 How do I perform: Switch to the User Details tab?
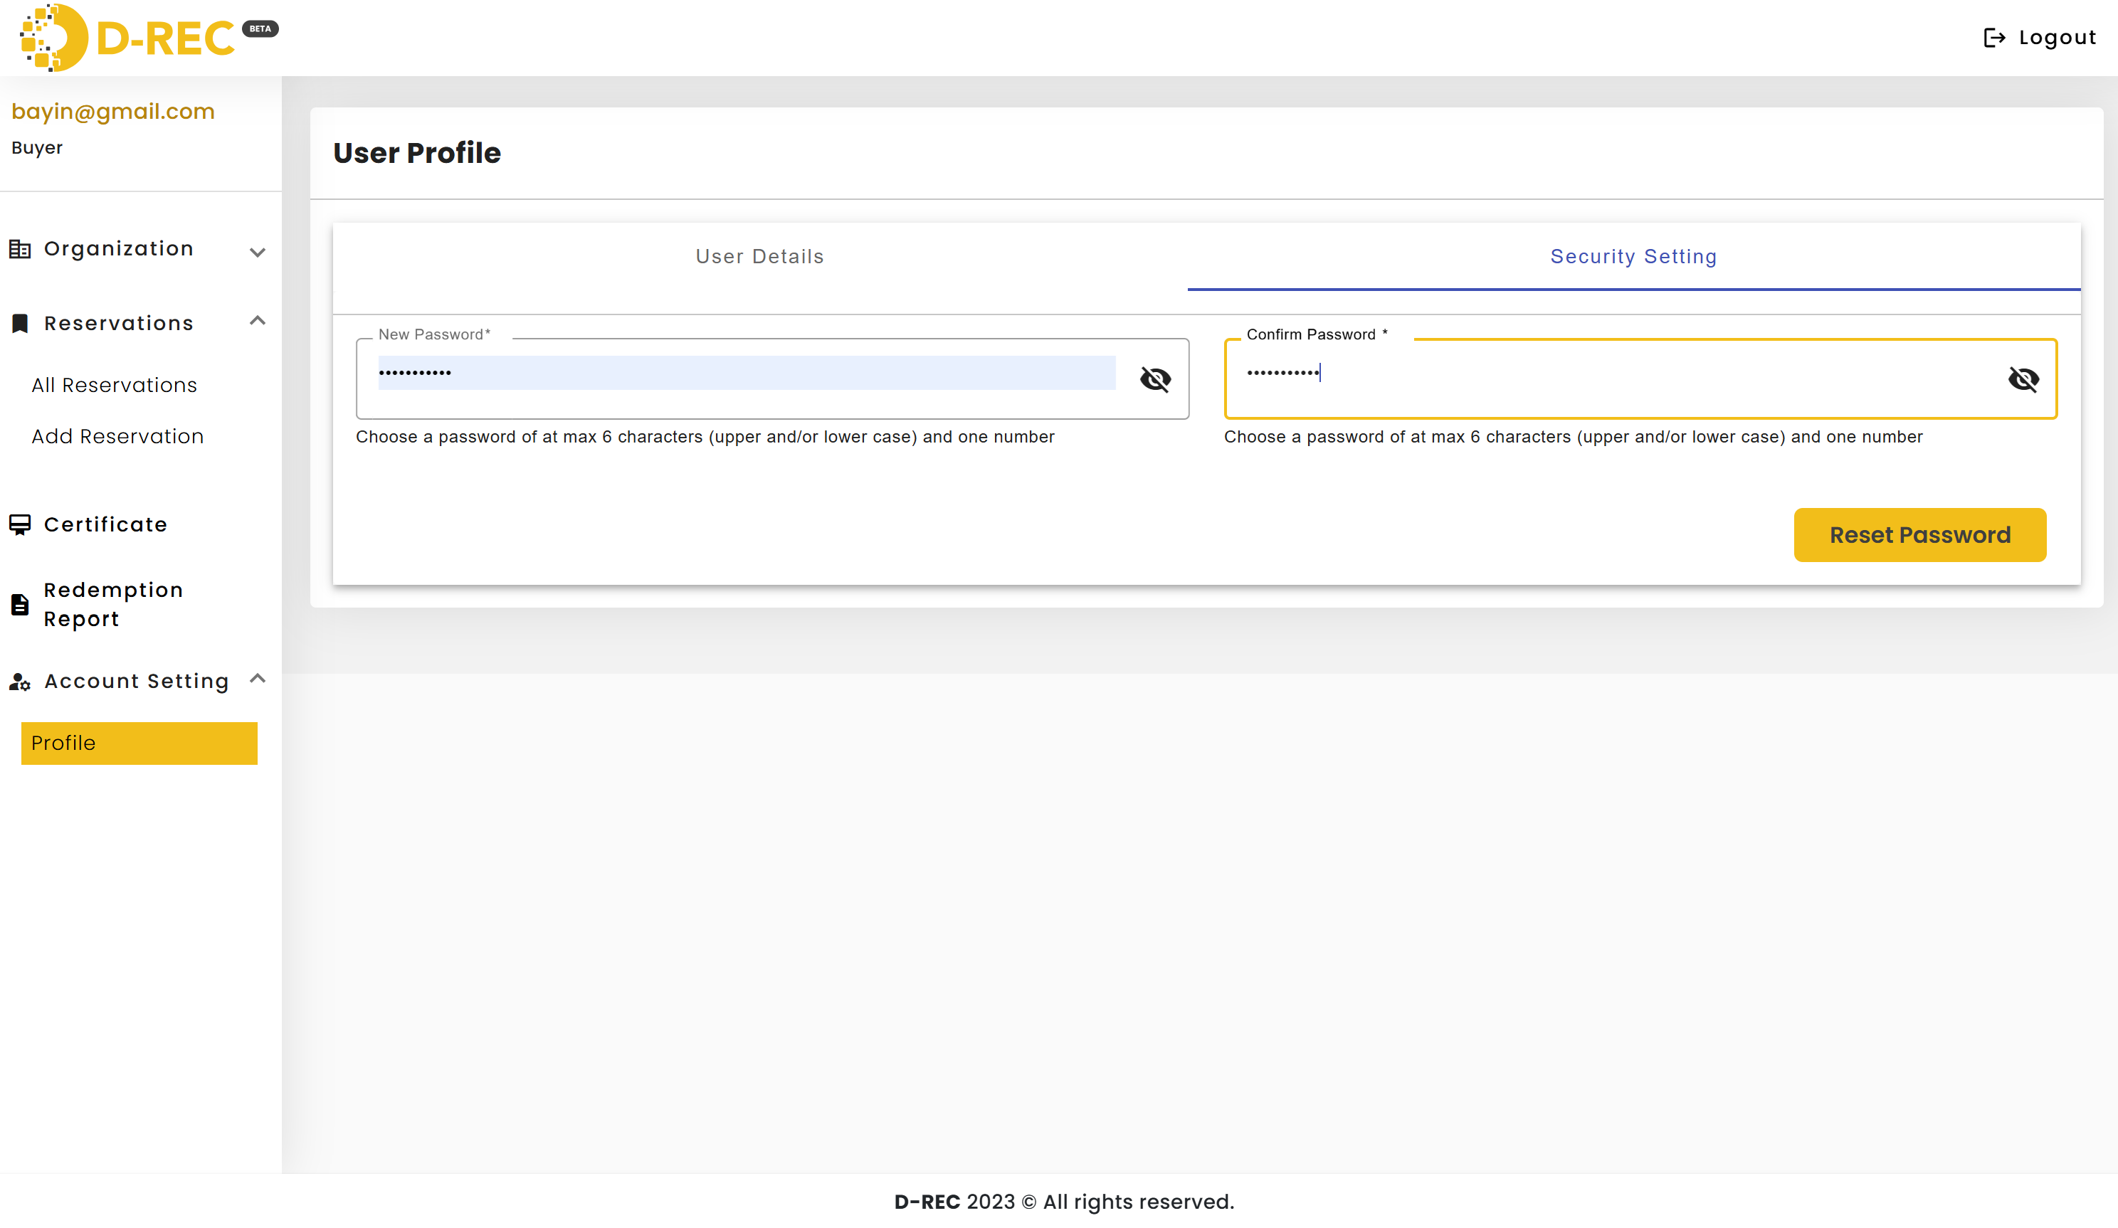coord(760,258)
